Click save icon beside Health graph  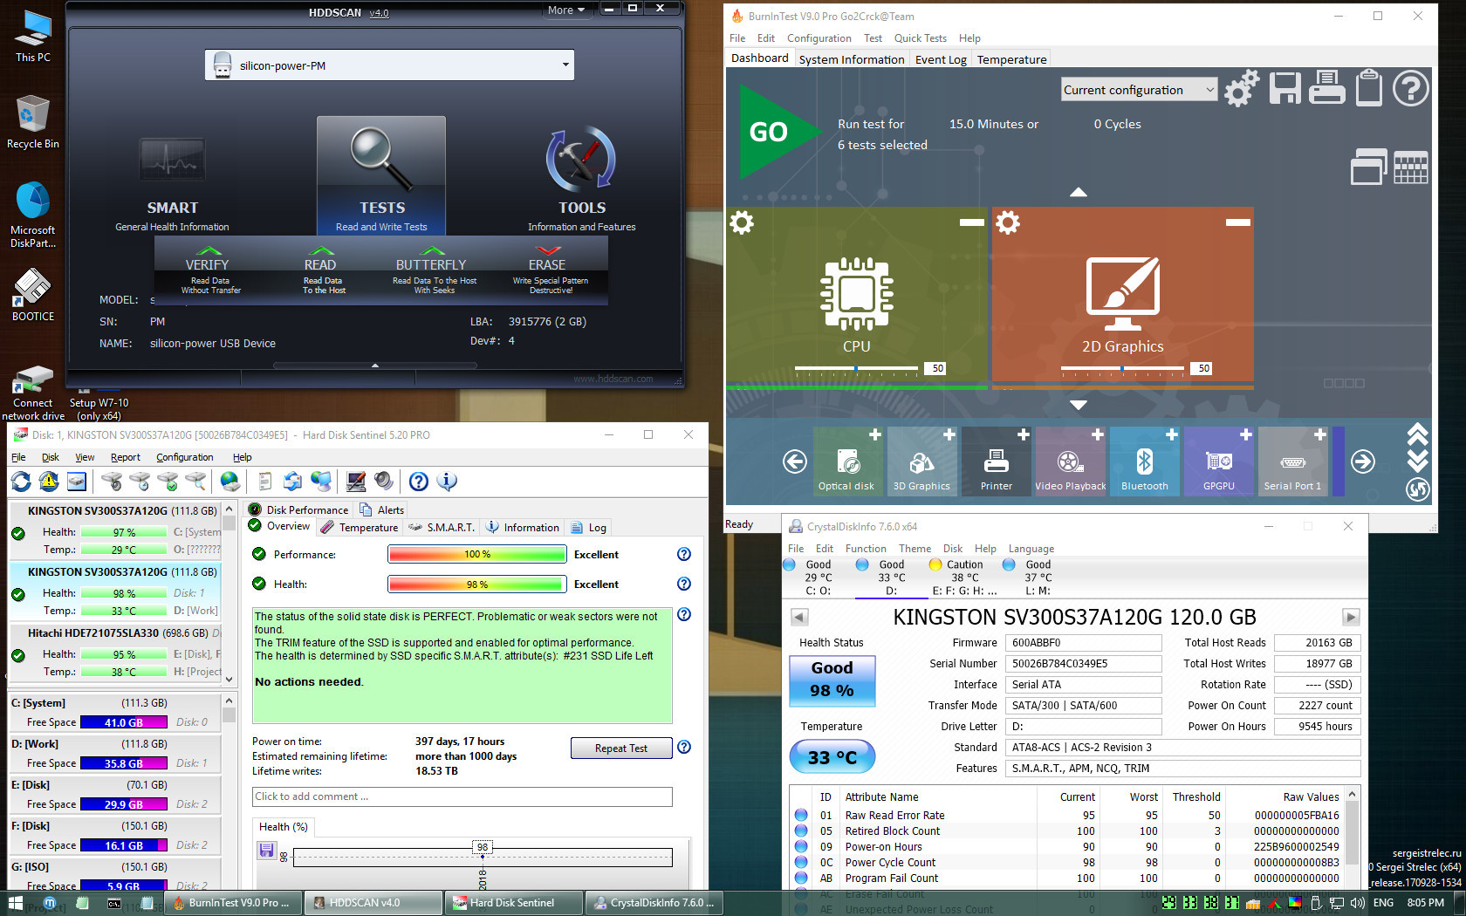(267, 850)
